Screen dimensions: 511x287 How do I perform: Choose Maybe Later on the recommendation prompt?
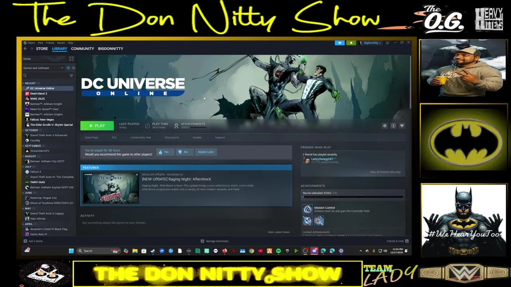206,152
